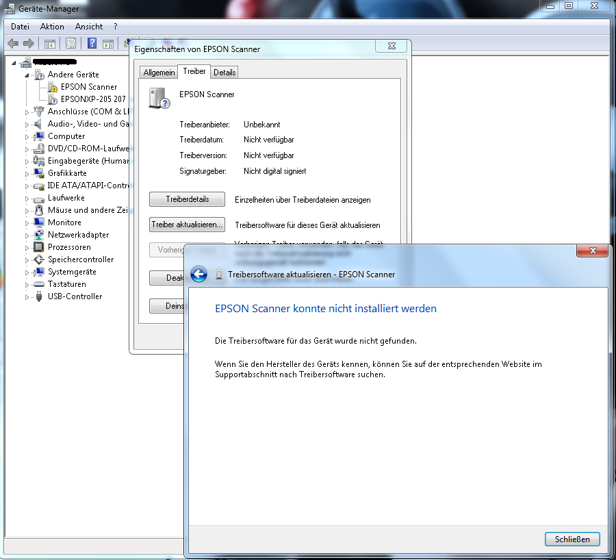Select the Tastaturen tree label
This screenshot has width=616, height=560.
67,284
